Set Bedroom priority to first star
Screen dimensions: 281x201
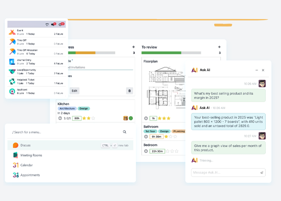tap(167, 151)
